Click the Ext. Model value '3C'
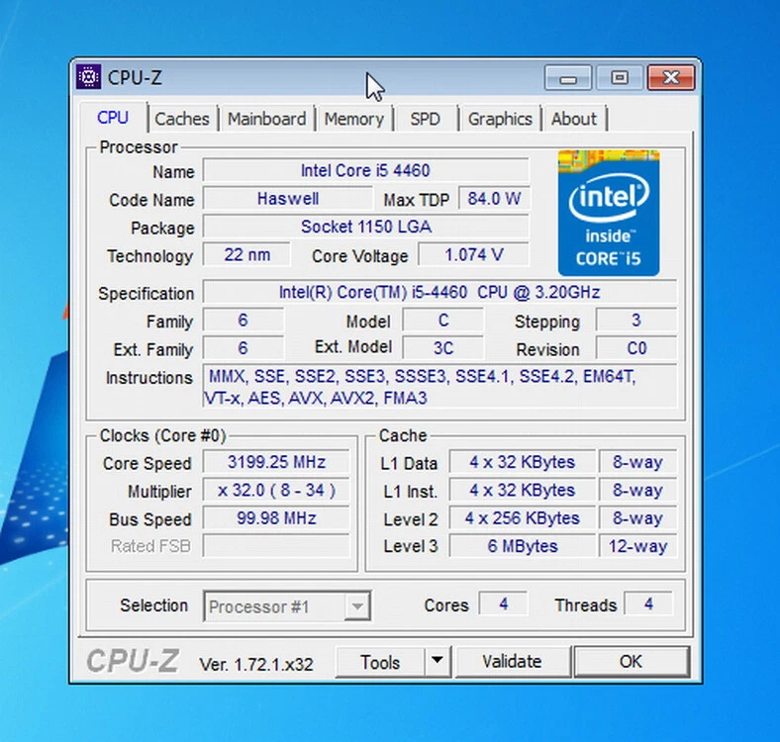780x742 pixels. pos(443,348)
